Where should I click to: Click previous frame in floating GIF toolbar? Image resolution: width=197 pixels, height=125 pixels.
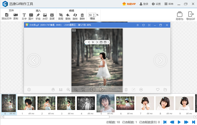[89, 42]
